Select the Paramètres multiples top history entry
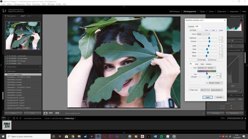 23,75
